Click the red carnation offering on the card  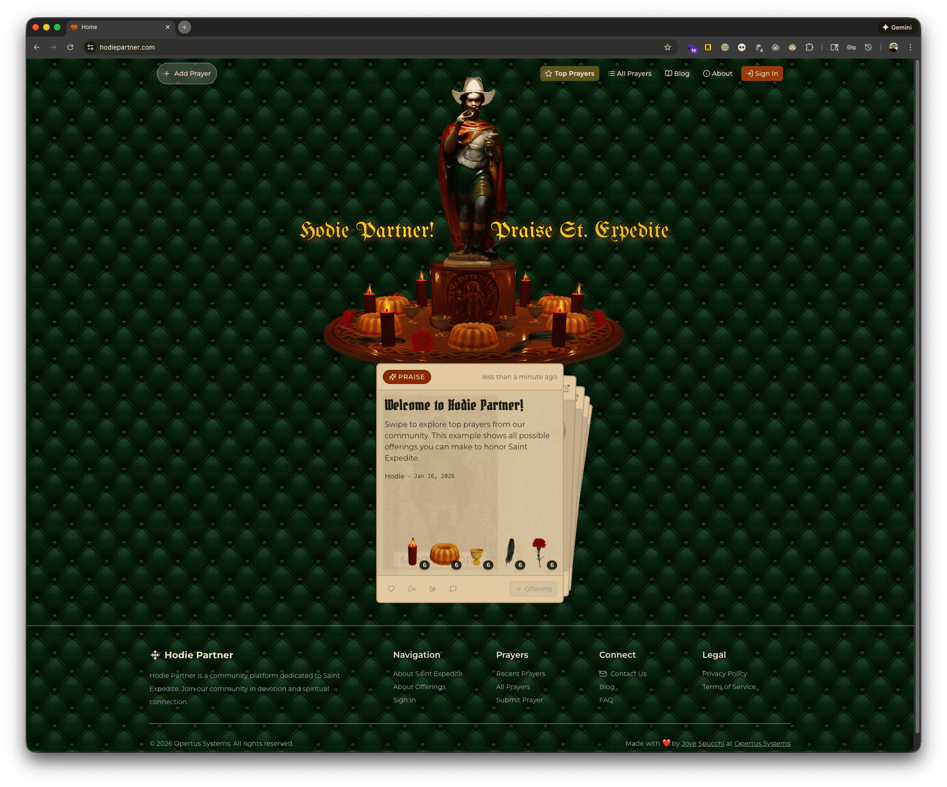(539, 552)
